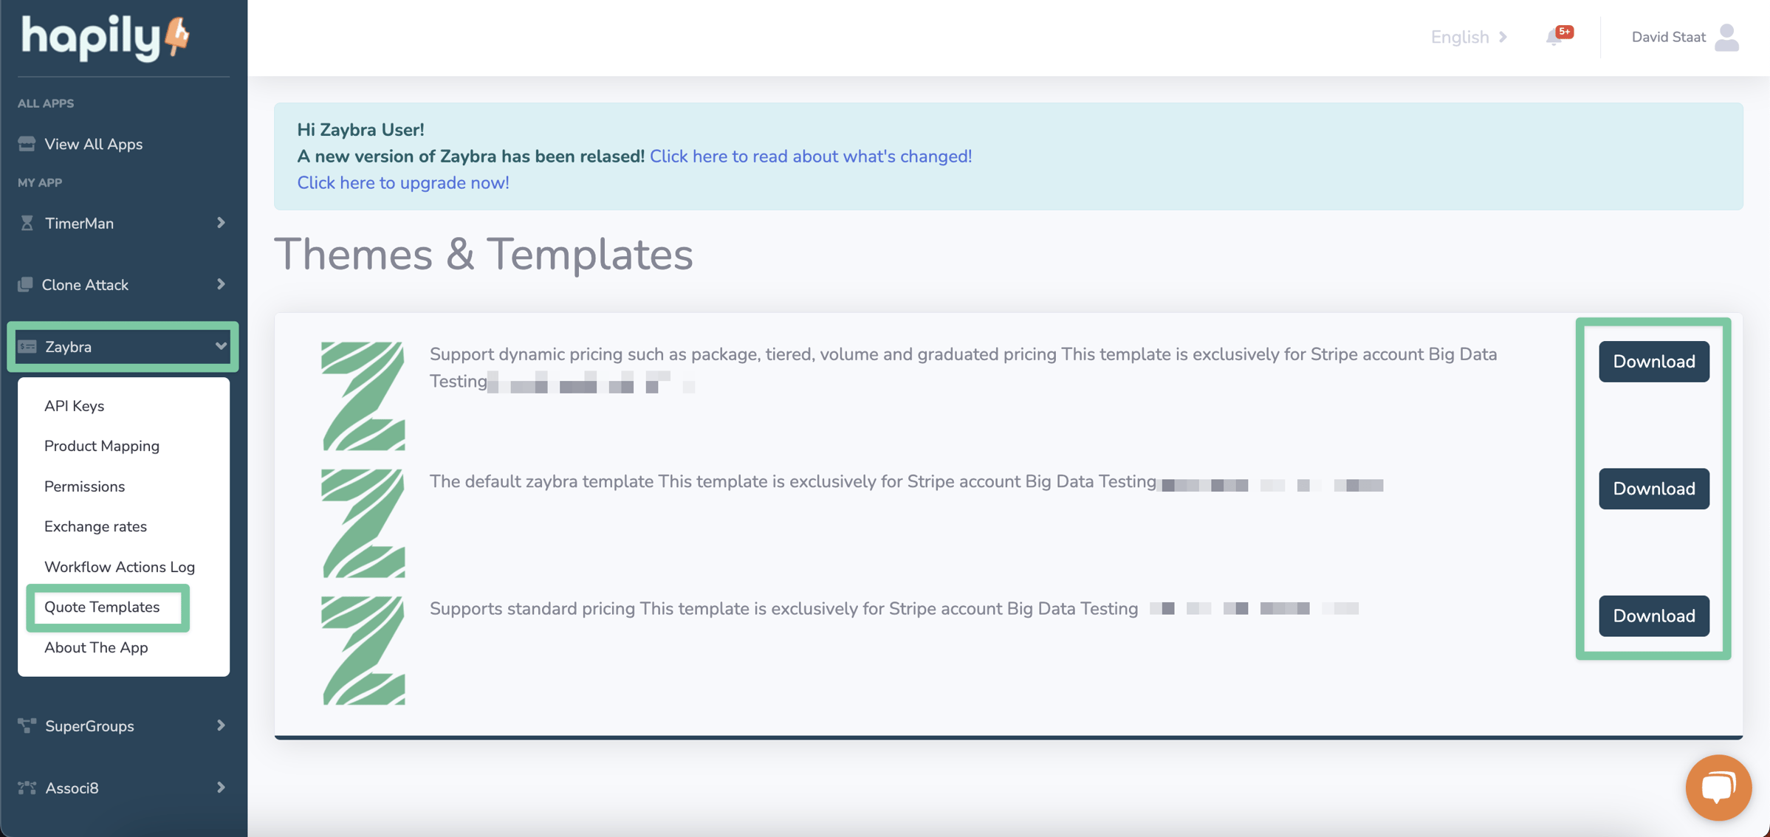Select the Quote Templates menu item

(x=102, y=606)
